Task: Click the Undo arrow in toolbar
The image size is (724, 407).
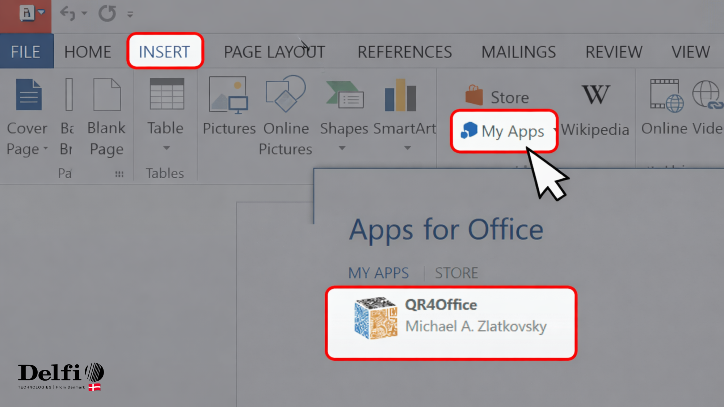Action: point(68,14)
